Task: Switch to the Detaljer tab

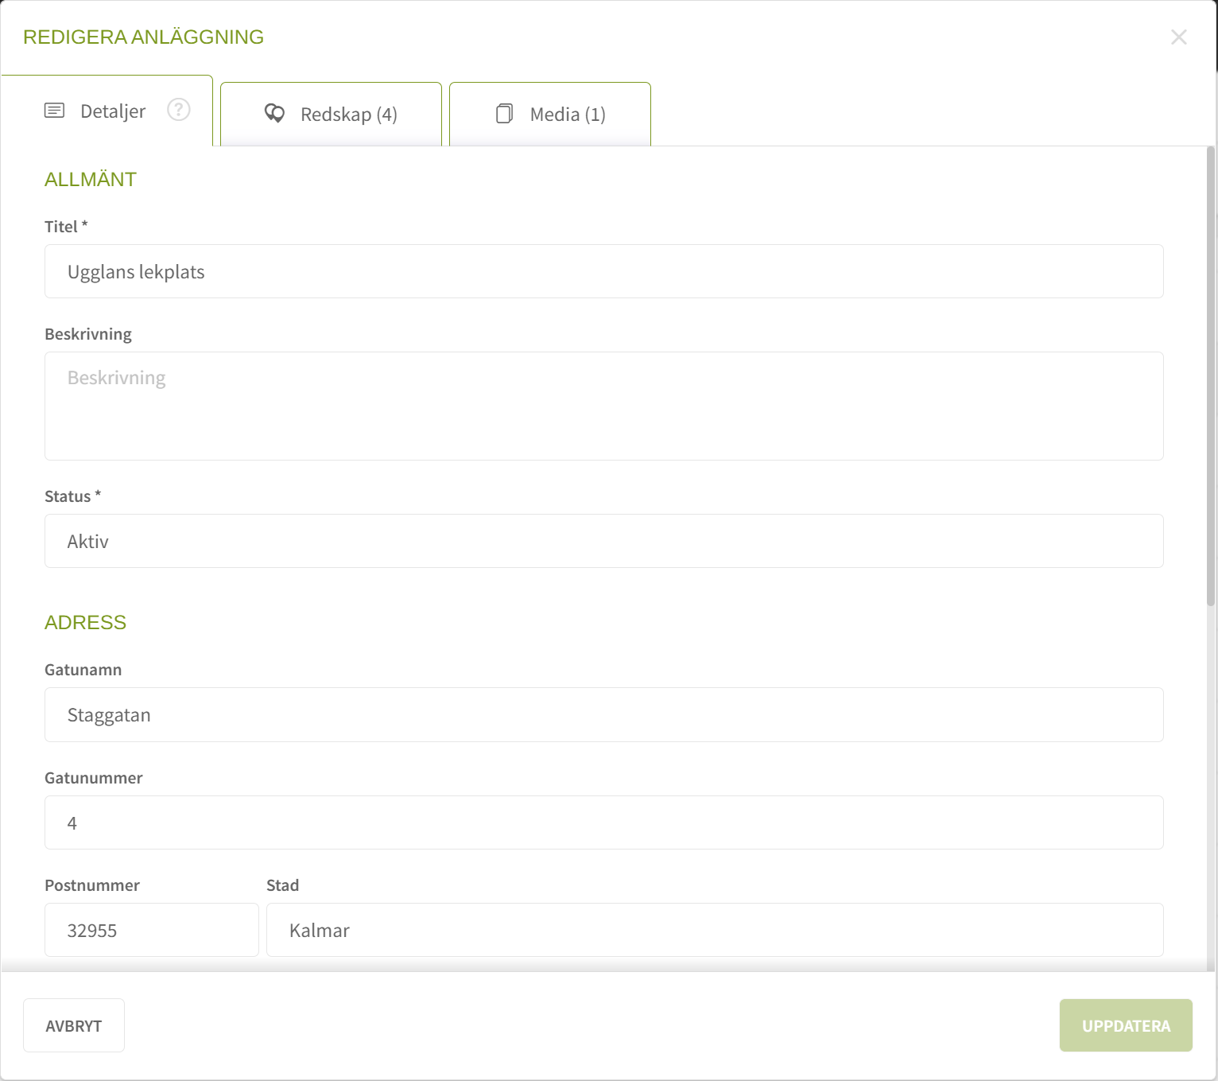Action: coord(112,111)
